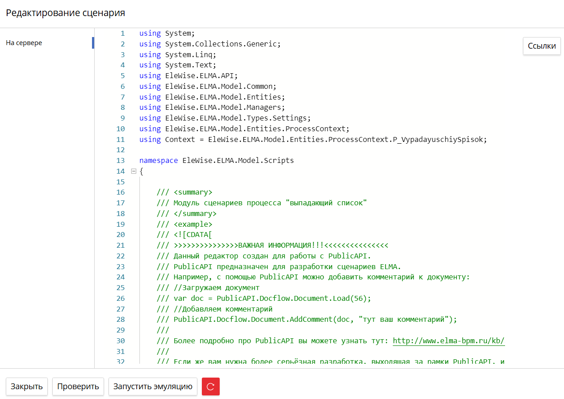Image resolution: width=564 pixels, height=399 pixels.
Task: Click the "Document.AddComment" code line
Action: pyautogui.click(x=307, y=320)
